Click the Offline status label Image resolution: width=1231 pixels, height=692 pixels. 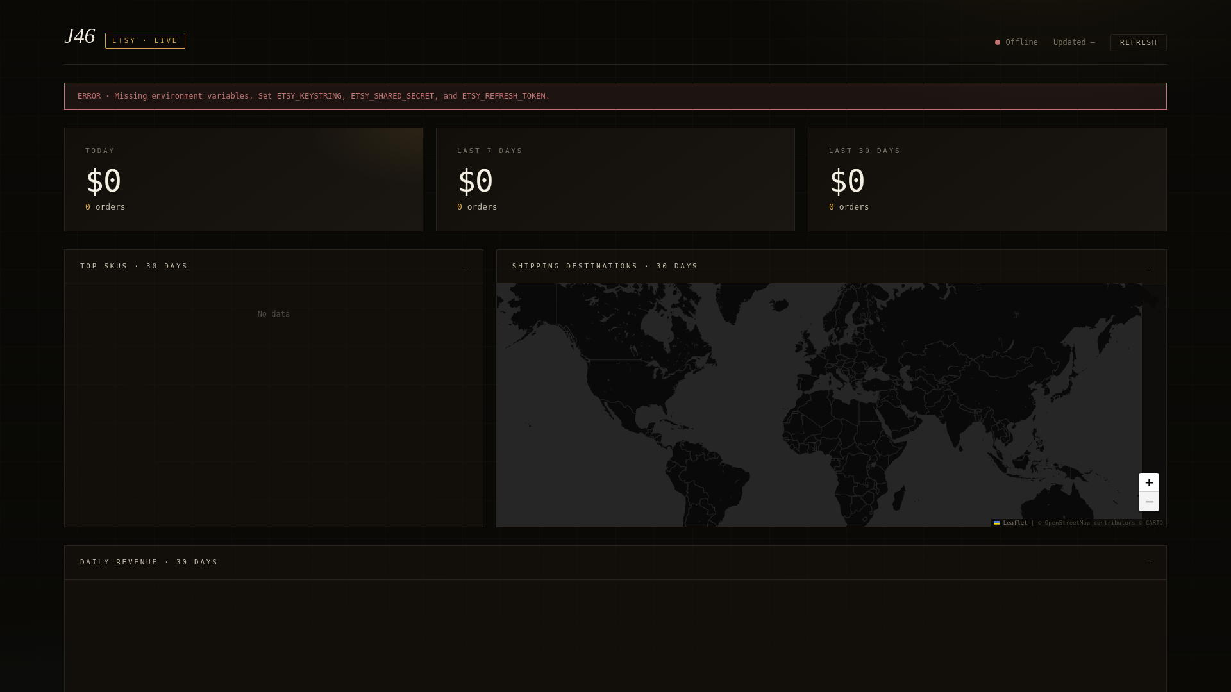point(1021,42)
